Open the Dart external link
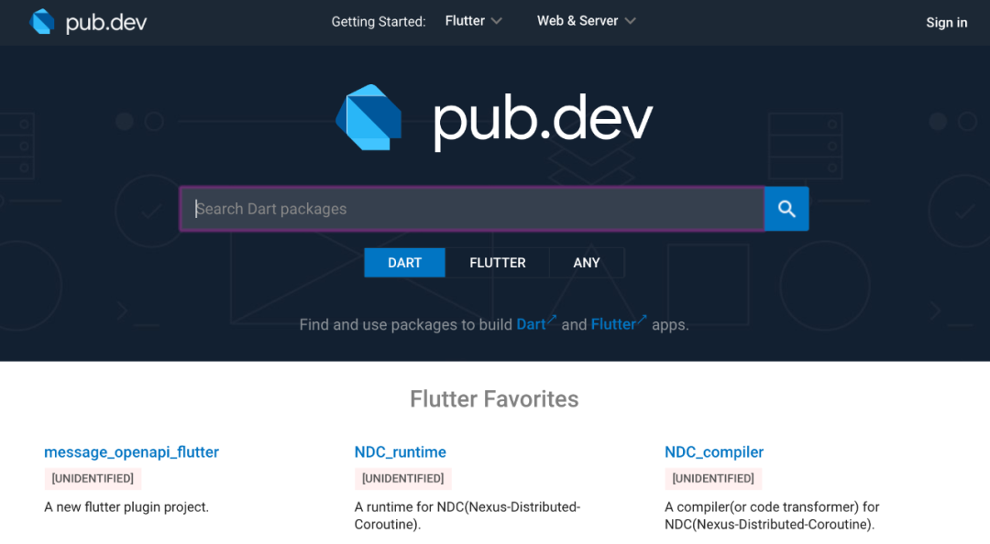The height and width of the screenshot is (544, 990). coord(536,324)
